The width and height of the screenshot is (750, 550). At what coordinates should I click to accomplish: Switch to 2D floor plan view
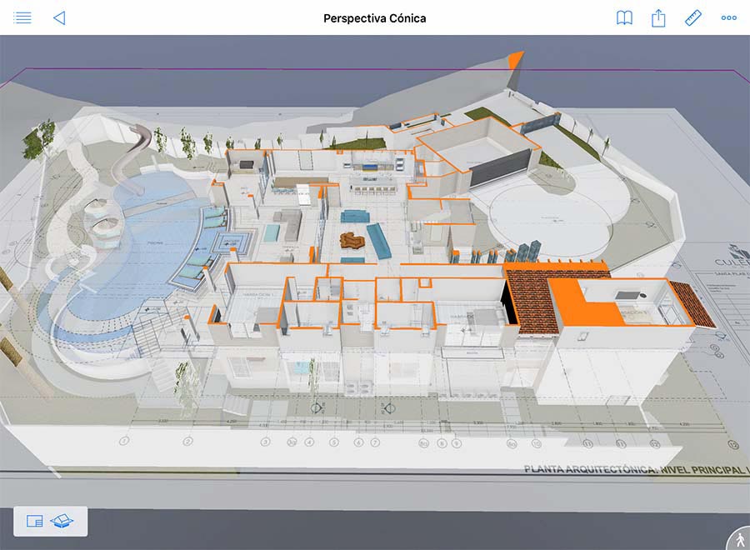pyautogui.click(x=34, y=521)
